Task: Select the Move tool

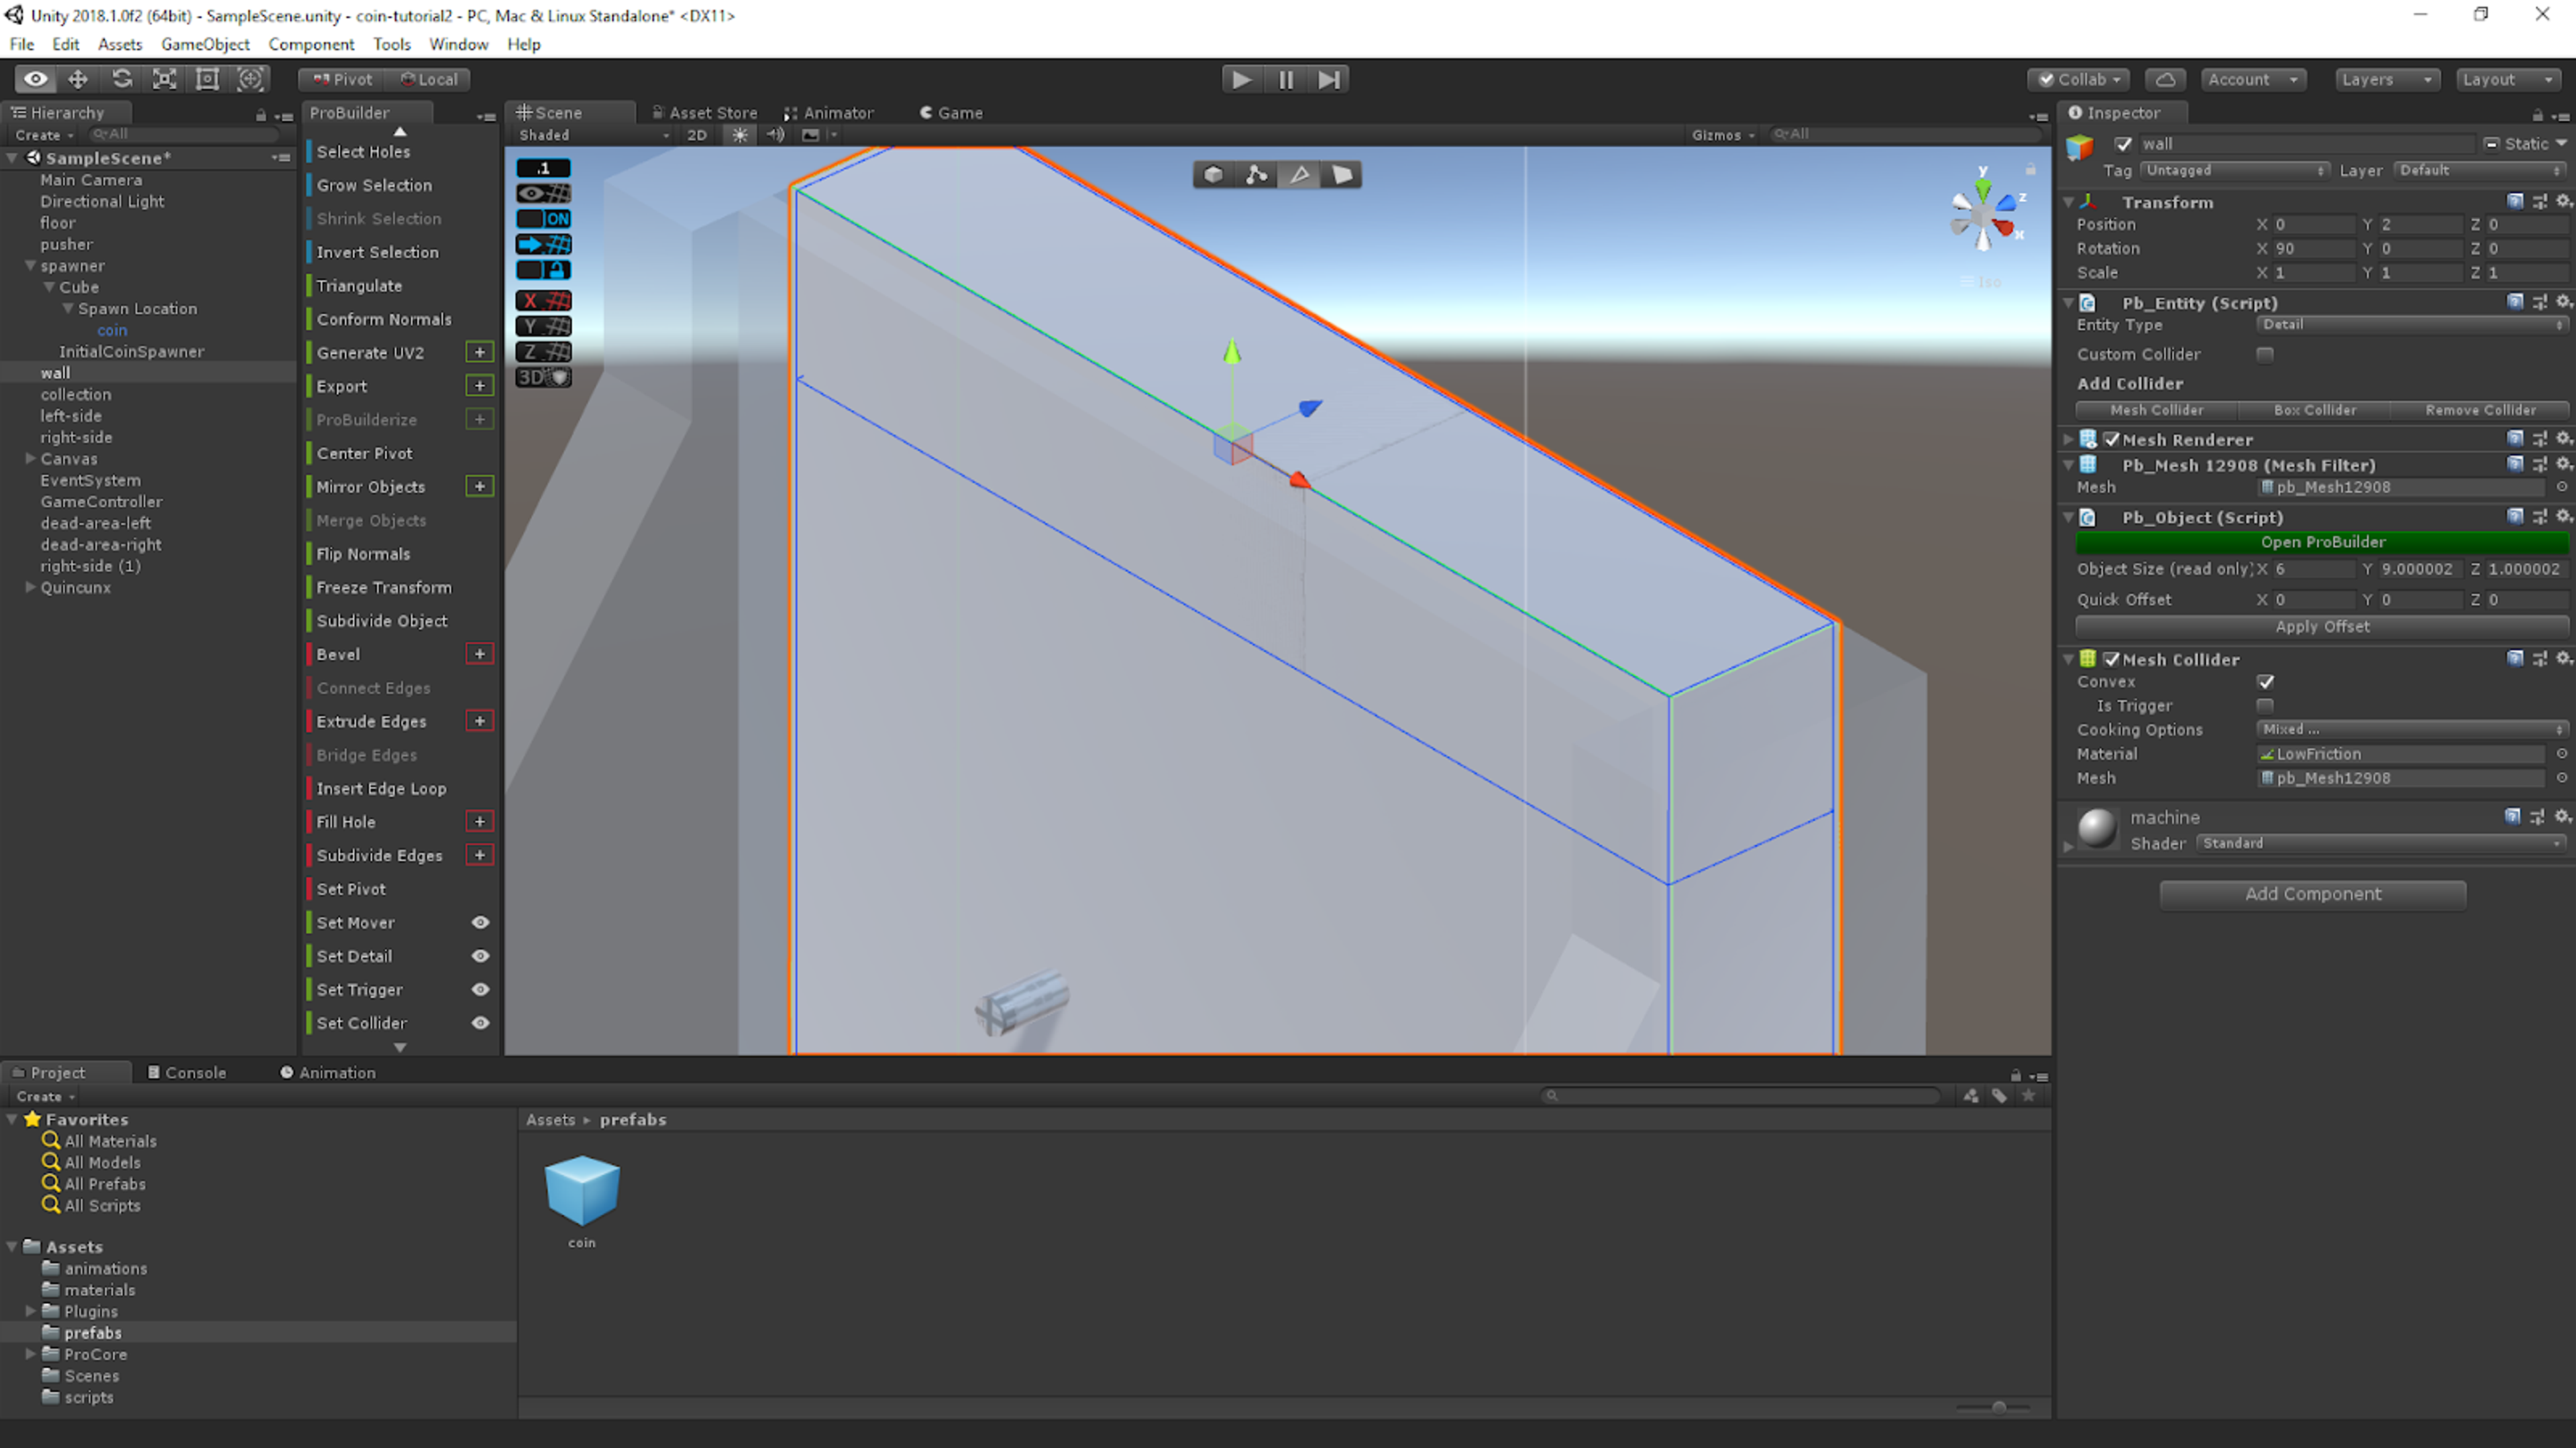Action: pos(78,79)
